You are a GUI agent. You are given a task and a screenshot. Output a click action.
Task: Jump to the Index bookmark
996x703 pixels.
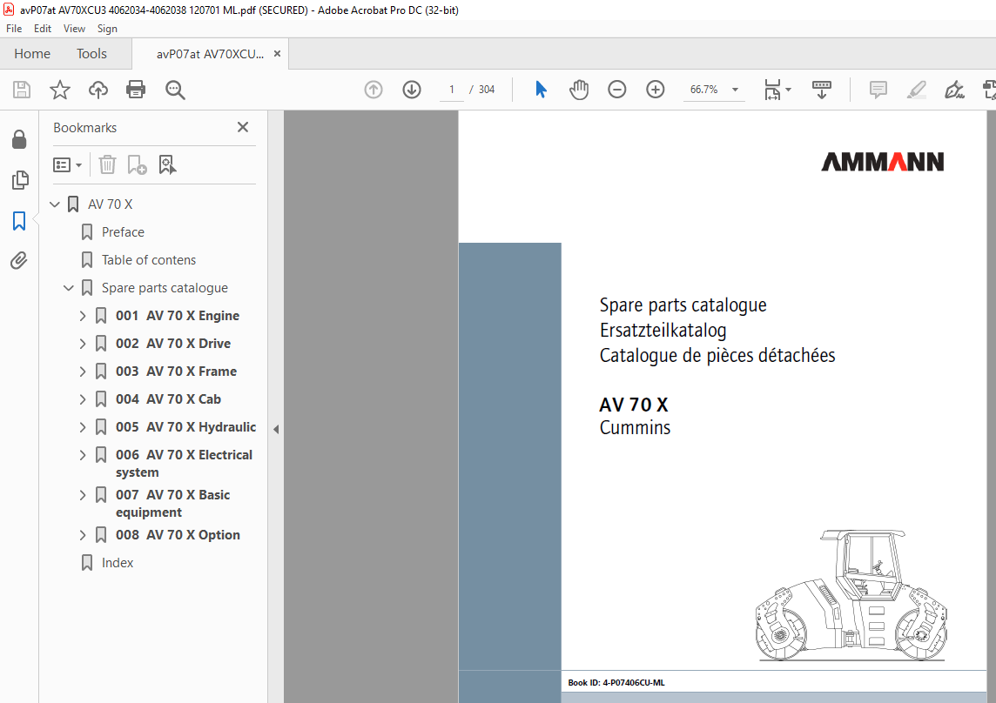(118, 563)
